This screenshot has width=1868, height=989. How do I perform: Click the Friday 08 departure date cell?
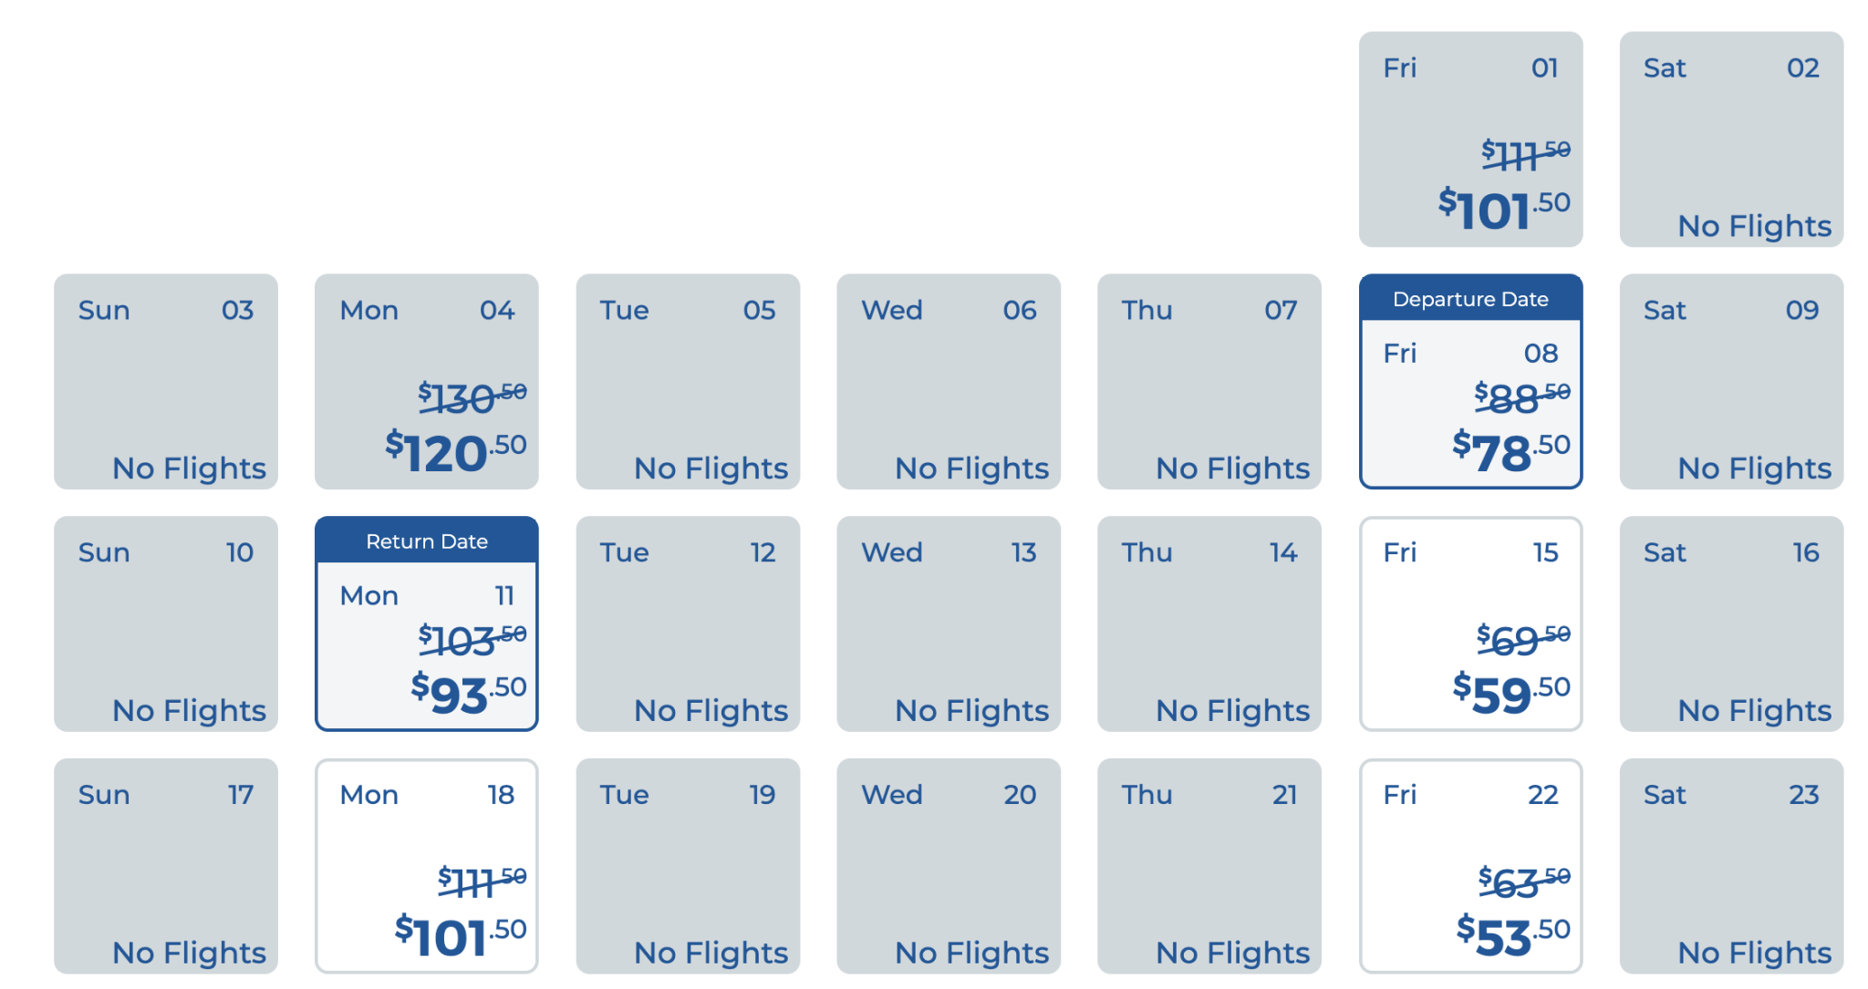[x=1470, y=382]
